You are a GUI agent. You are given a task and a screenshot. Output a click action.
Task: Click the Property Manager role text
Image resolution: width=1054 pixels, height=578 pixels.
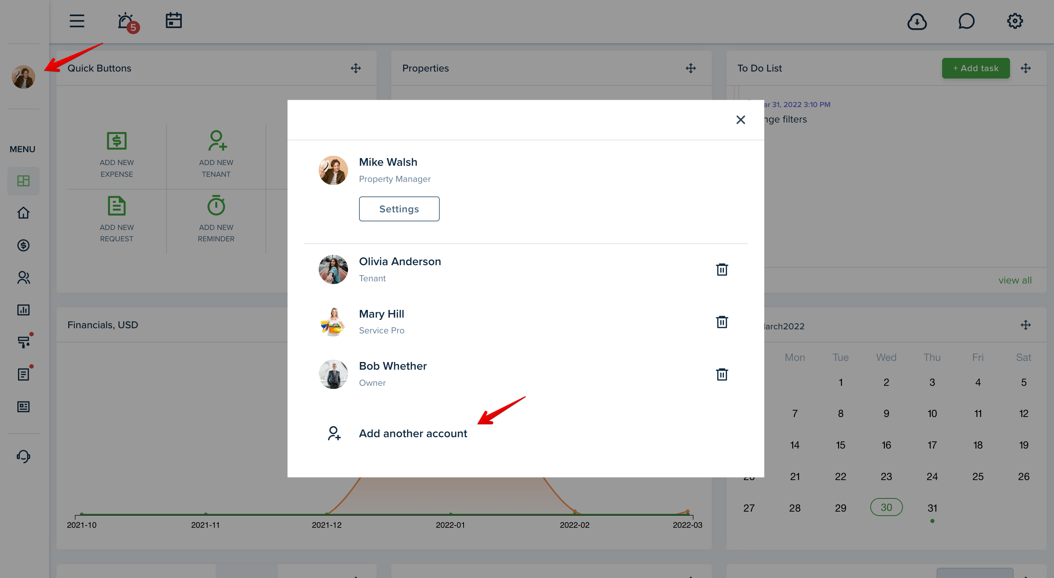[x=395, y=179]
